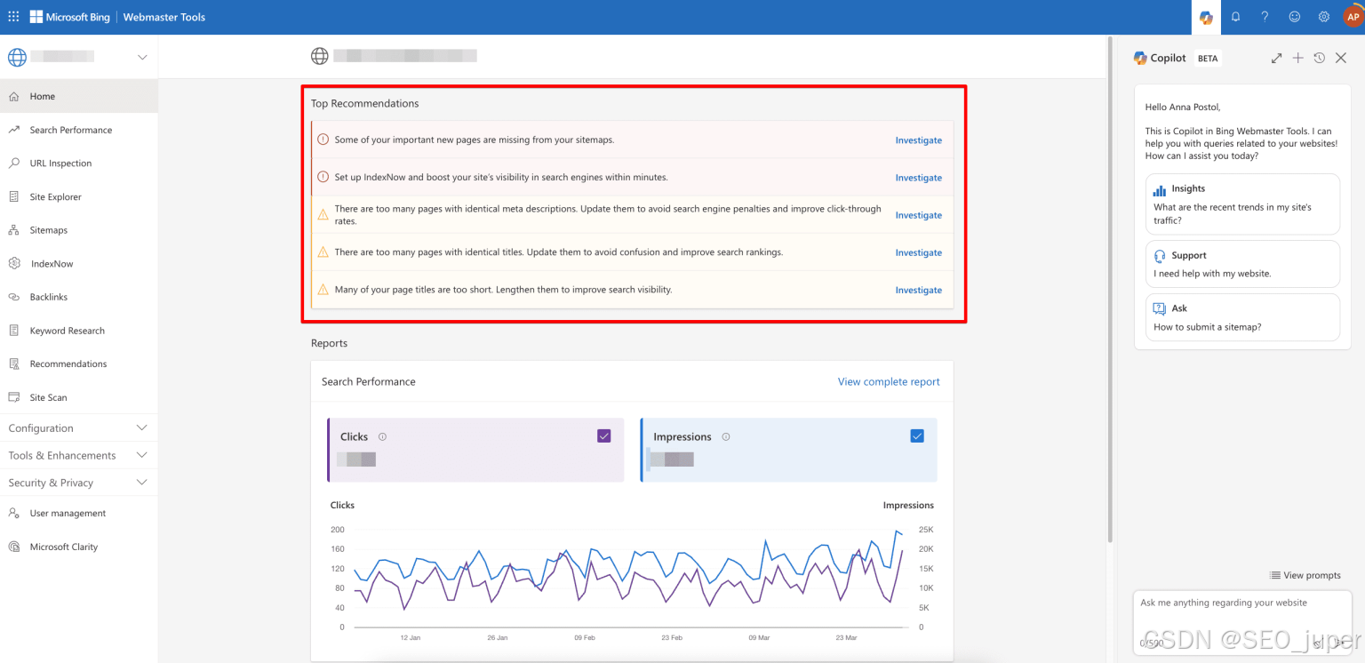Uncheck the Impressions checkbox
Viewport: 1365px width, 663px height.
coord(917,435)
